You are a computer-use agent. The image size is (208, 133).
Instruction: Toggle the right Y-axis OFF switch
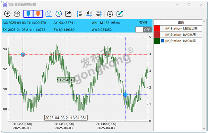pos(144,30)
